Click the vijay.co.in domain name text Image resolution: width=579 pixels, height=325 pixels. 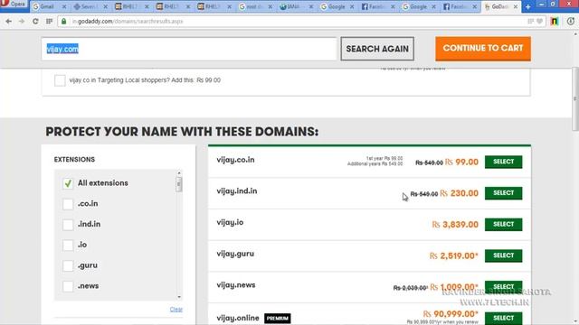pos(235,160)
